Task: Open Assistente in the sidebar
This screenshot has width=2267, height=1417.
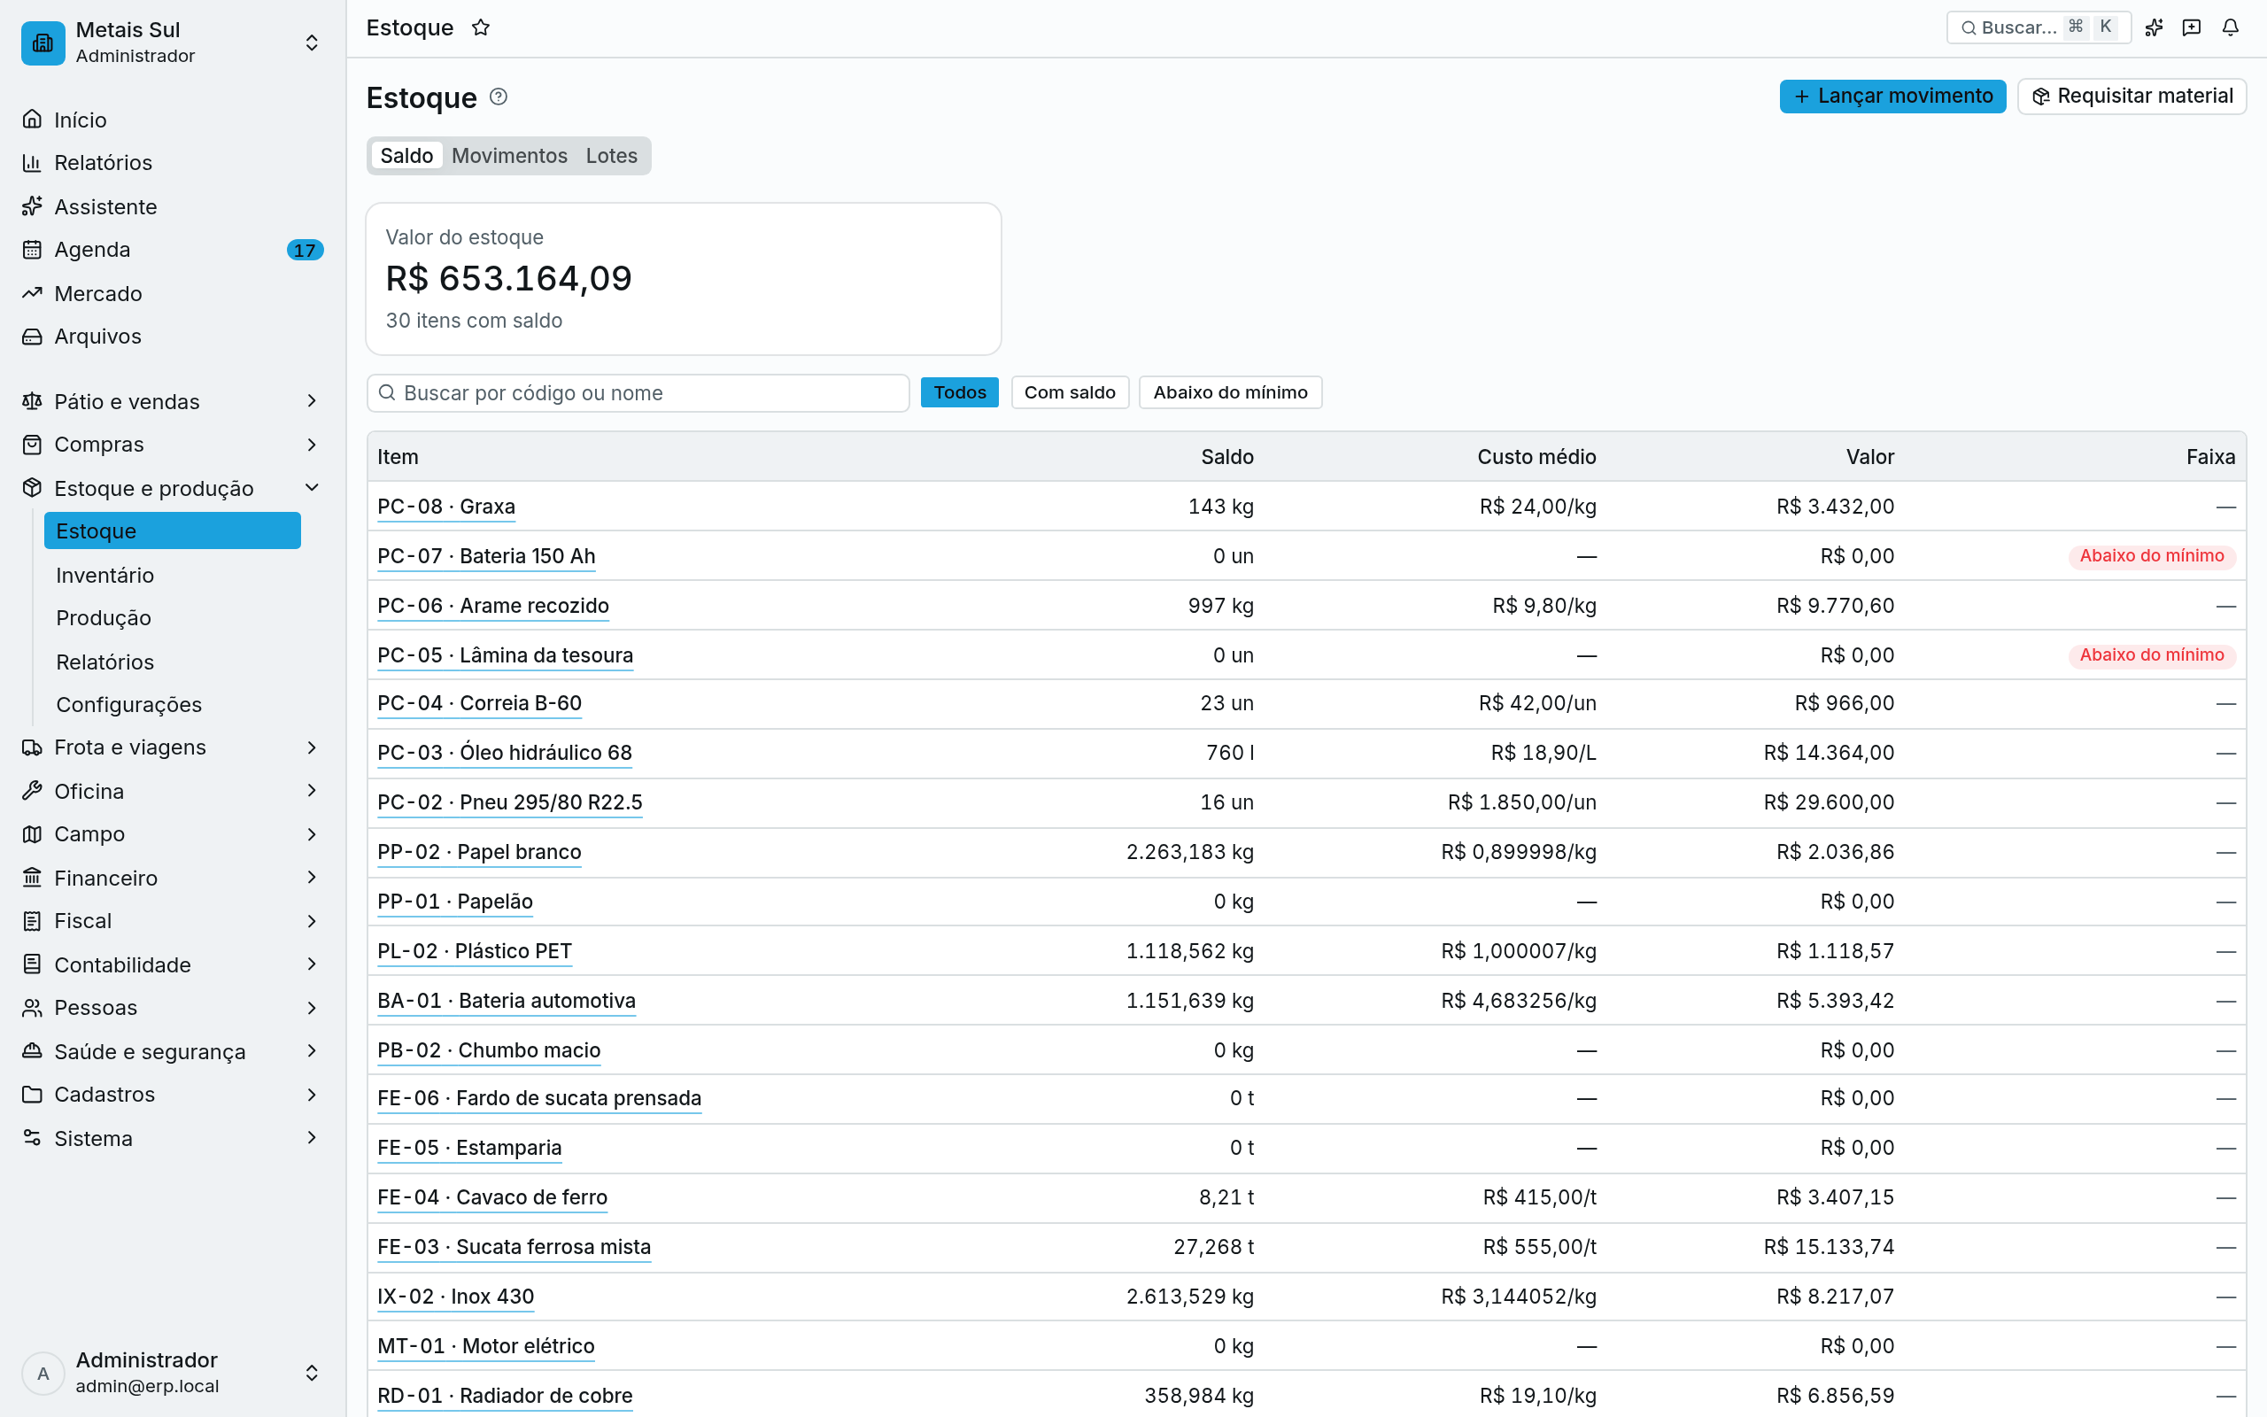Action: [173, 206]
